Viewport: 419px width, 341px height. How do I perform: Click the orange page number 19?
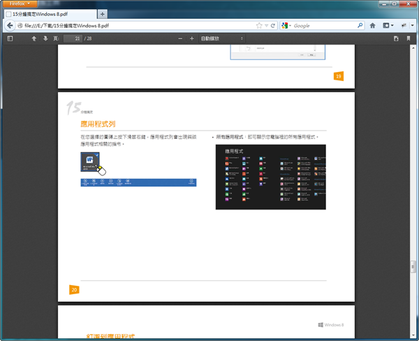[x=339, y=76]
